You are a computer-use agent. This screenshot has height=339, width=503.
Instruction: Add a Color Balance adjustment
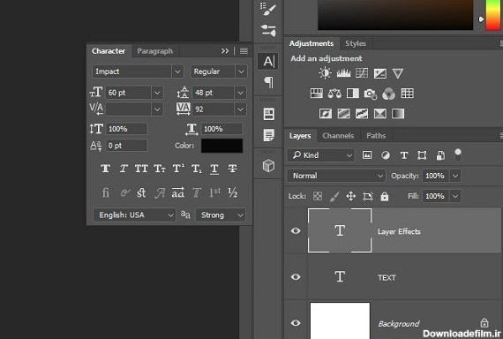(334, 94)
